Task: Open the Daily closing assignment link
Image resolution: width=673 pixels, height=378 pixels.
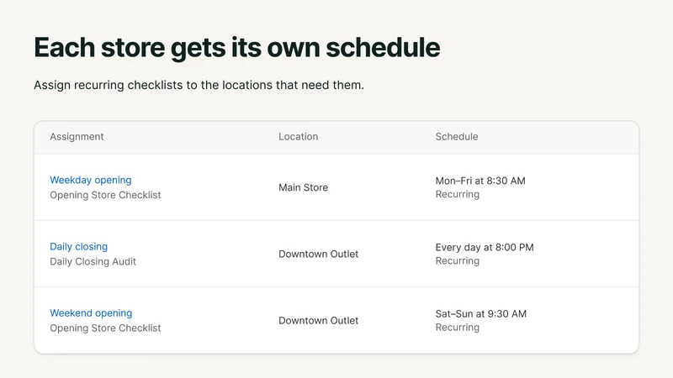Action: tap(78, 246)
